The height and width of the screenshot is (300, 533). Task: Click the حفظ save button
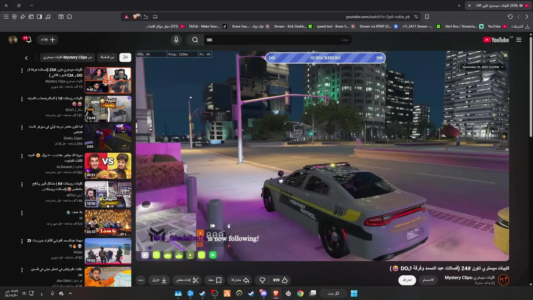coord(215,280)
